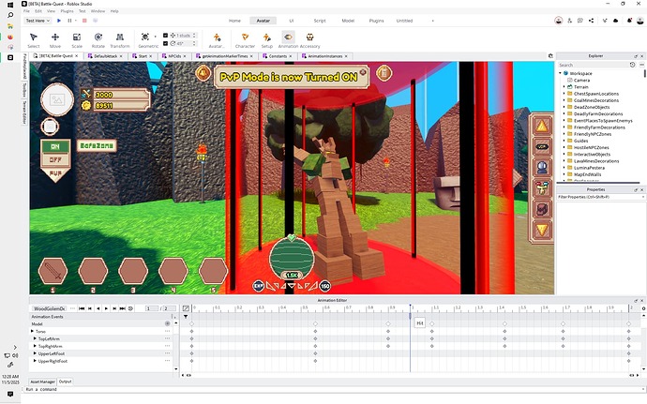Screen dimensions: 647x404
Task: Turn PvP OFF in game HUD
Action: click(55, 159)
